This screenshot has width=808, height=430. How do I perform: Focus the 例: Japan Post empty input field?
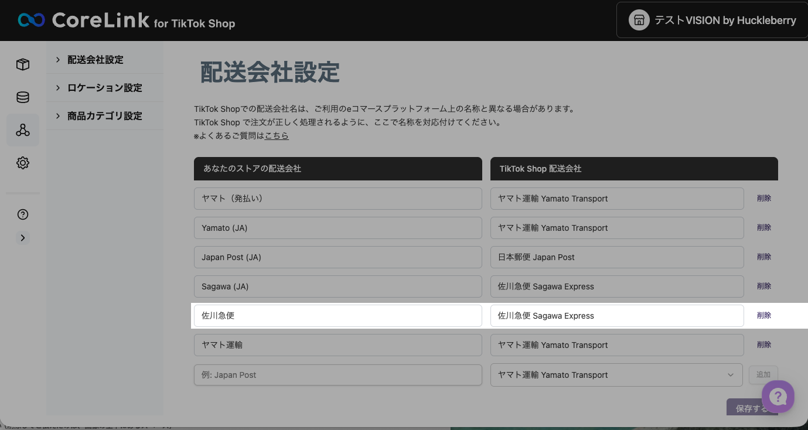click(338, 375)
